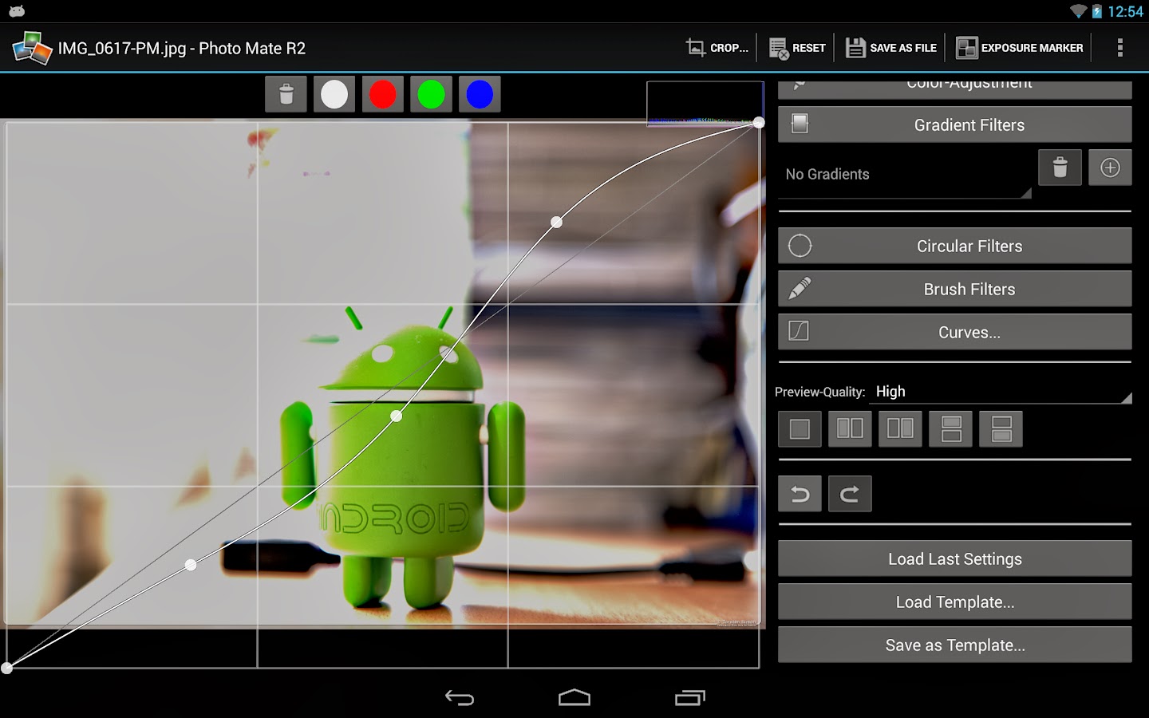This screenshot has height=718, width=1149.
Task: Click Load Template...
Action: (954, 602)
